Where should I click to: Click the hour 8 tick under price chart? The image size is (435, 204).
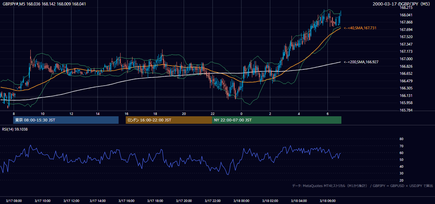(x=14, y=114)
